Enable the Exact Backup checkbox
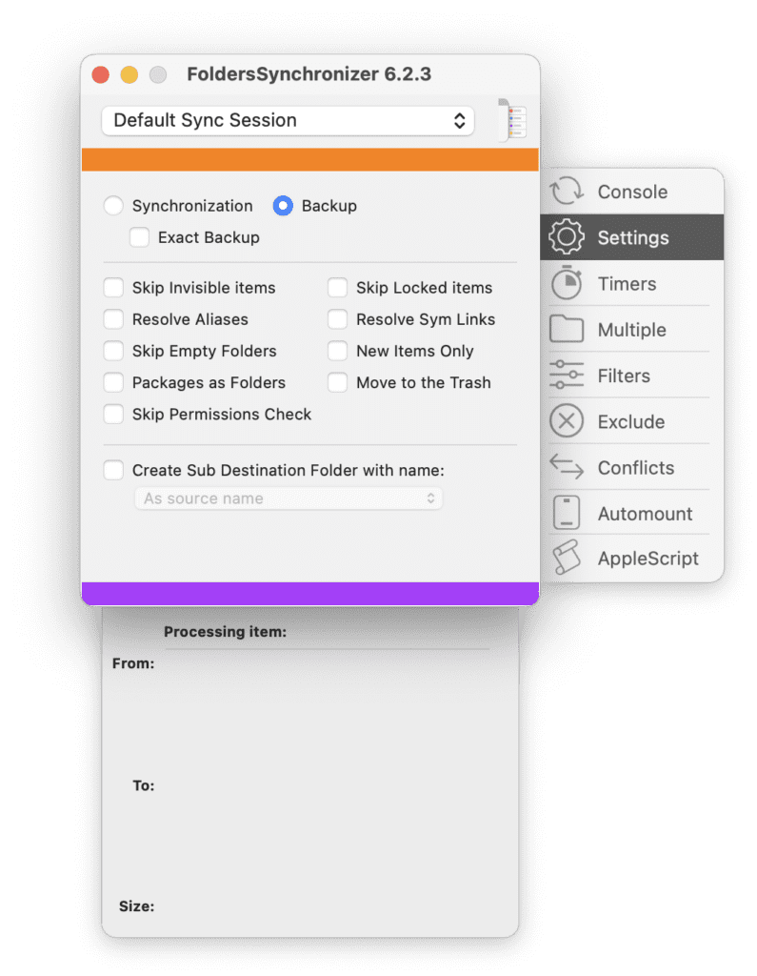This screenshot has height=976, width=757. coord(139,237)
